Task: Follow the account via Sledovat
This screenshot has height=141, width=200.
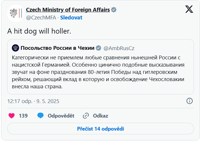Action: click(x=71, y=18)
